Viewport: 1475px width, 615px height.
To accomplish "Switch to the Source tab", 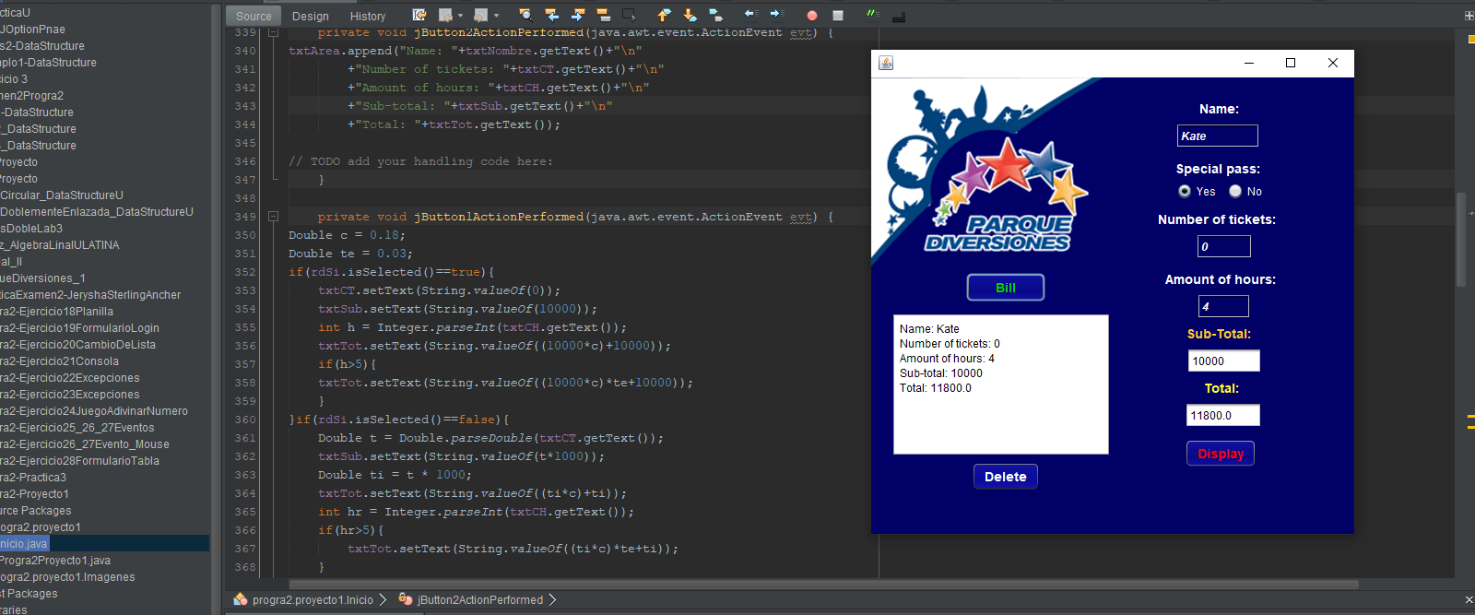I will click(x=254, y=16).
